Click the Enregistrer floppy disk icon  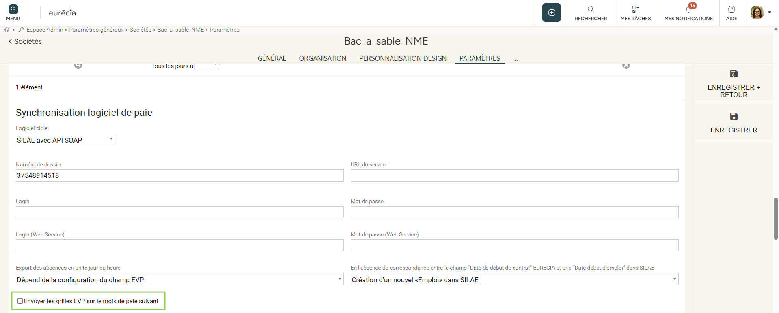(734, 117)
